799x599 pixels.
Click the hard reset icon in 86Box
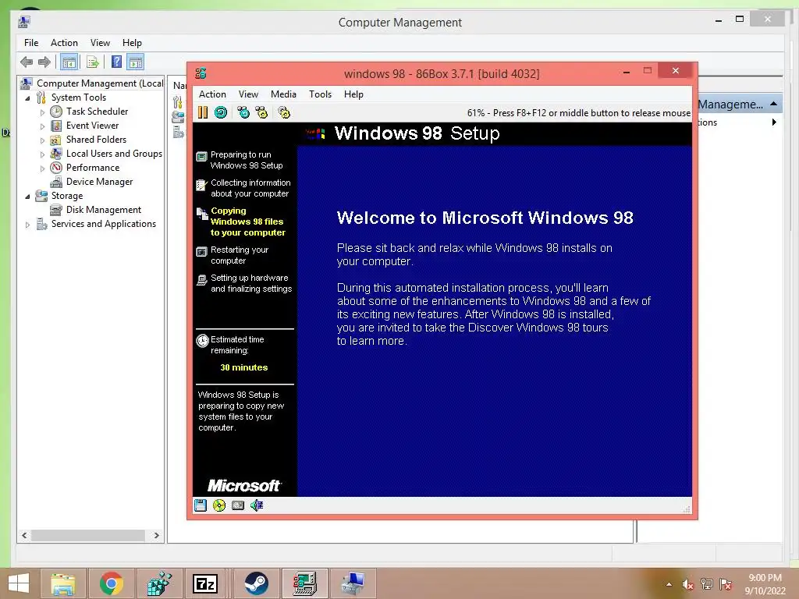(221, 112)
